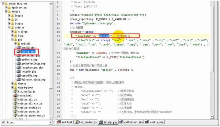Click the $up variable on line 19

(x=72, y=70)
